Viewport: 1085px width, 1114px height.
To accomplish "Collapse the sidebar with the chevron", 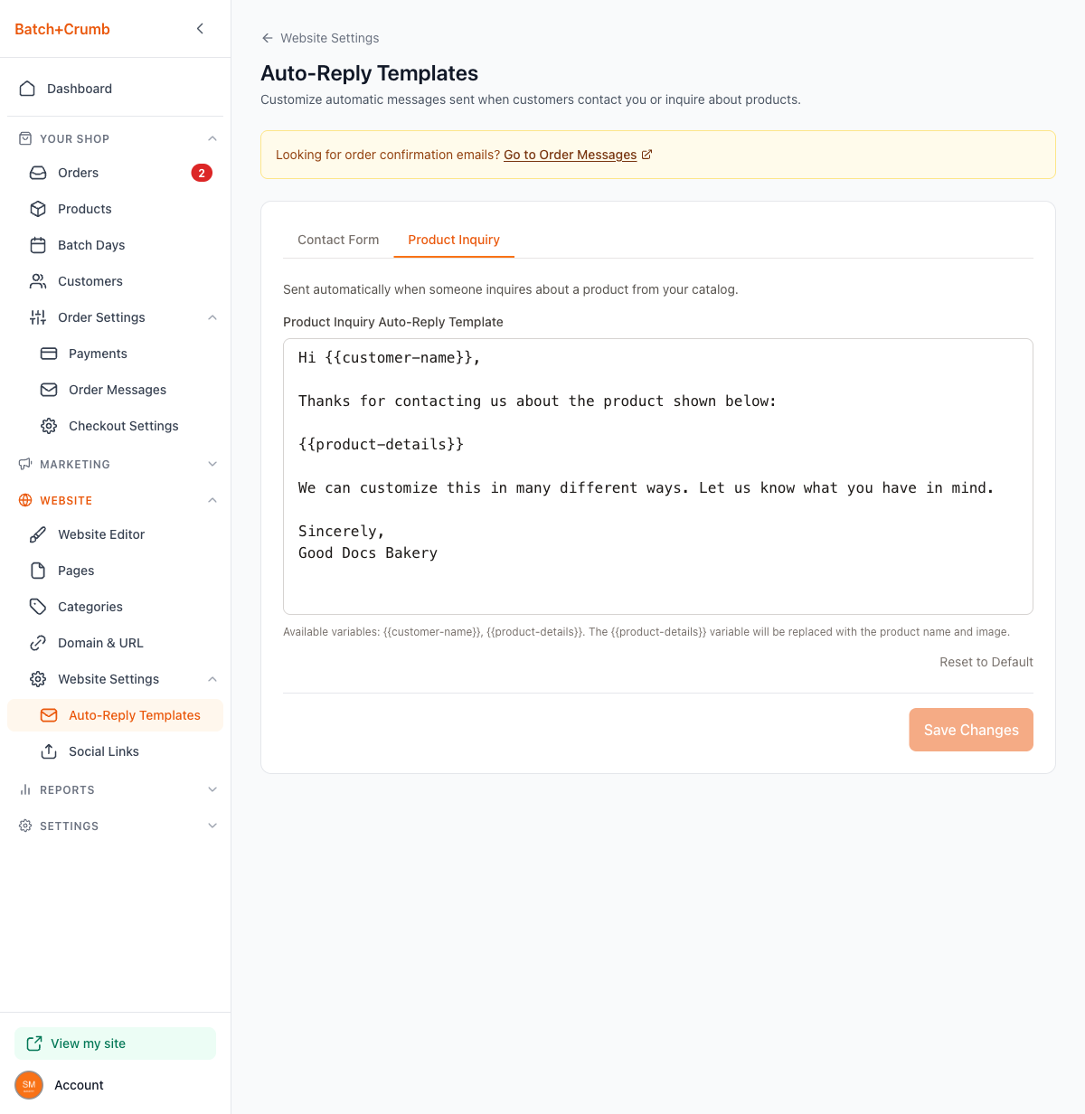I will pyautogui.click(x=200, y=29).
